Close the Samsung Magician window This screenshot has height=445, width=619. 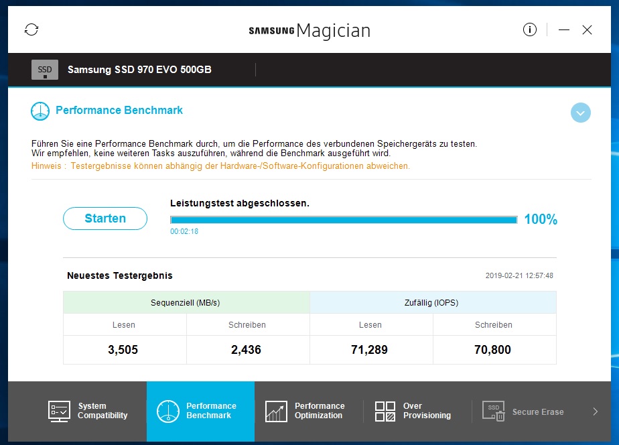click(x=587, y=29)
